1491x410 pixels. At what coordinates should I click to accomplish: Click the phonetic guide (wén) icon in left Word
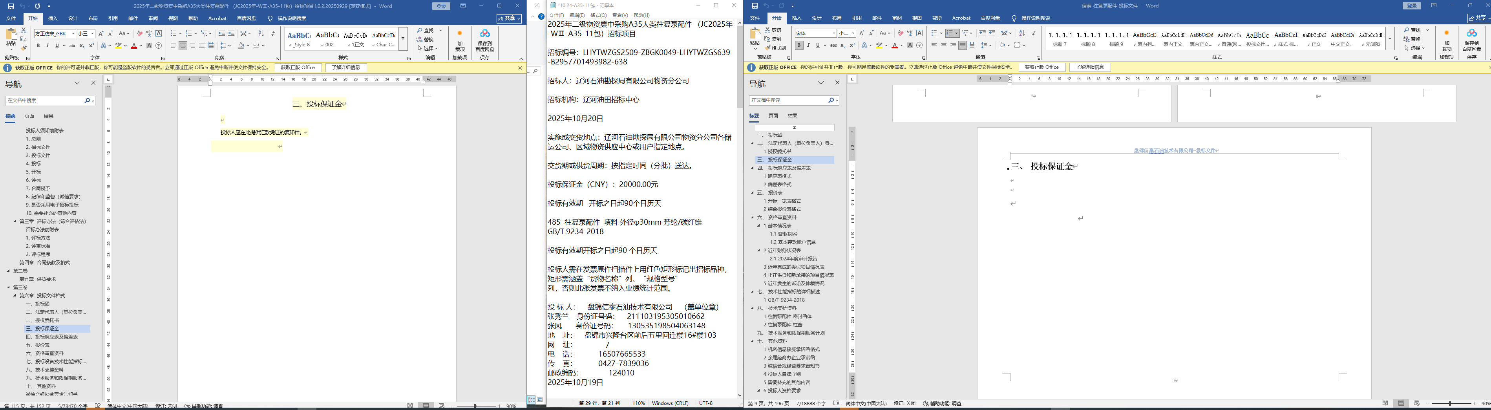point(149,34)
